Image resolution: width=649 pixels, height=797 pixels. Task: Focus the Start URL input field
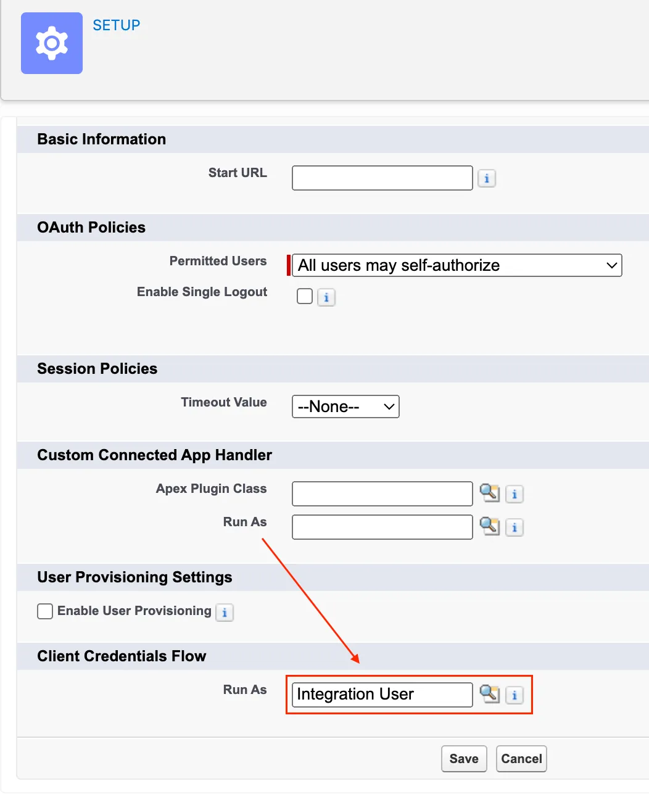[382, 178]
